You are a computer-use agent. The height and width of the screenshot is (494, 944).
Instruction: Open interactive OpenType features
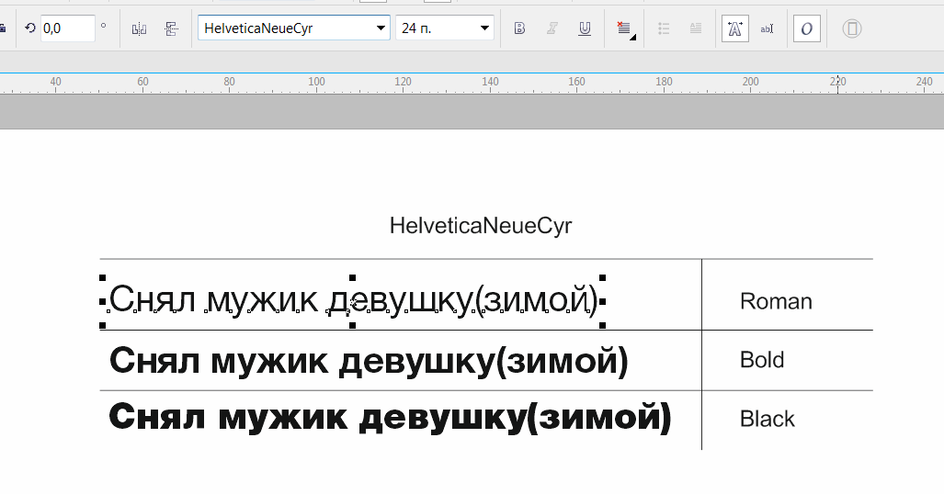pyautogui.click(x=807, y=28)
